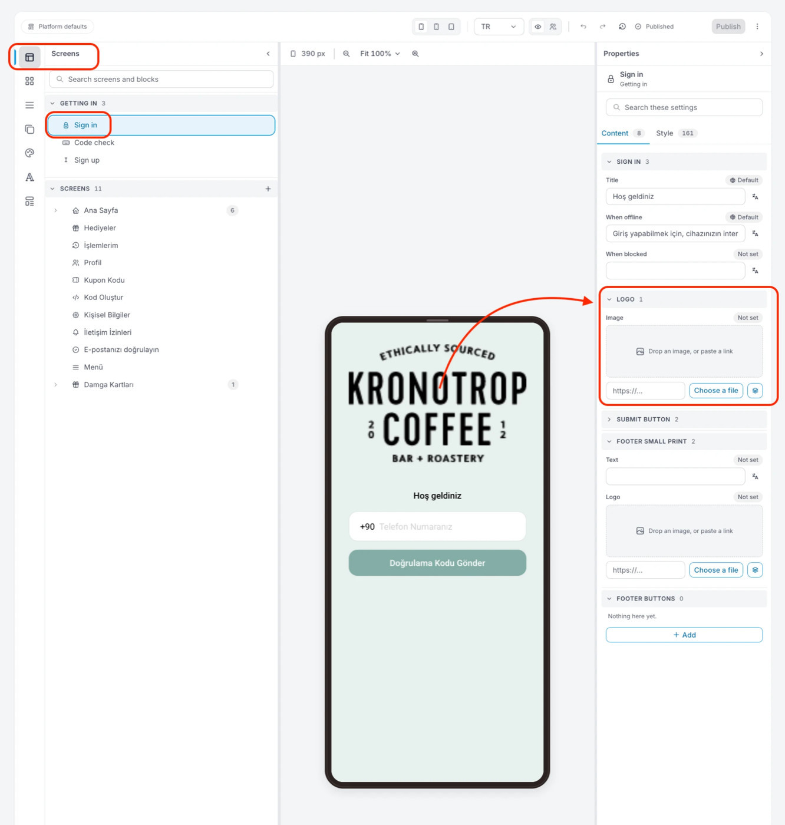Open the three-dot more options menu
The width and height of the screenshot is (785, 825).
pyautogui.click(x=757, y=27)
